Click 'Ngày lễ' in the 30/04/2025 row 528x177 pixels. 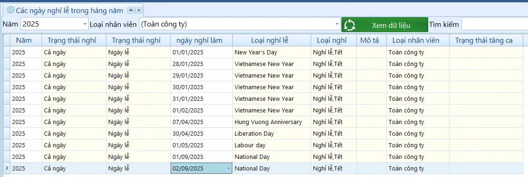click(x=139, y=133)
